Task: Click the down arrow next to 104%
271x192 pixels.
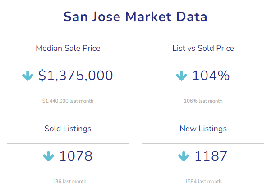Action: coord(181,76)
